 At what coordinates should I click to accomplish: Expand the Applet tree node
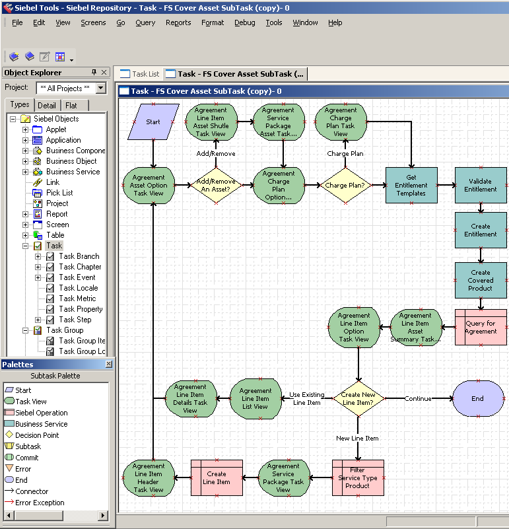25,129
